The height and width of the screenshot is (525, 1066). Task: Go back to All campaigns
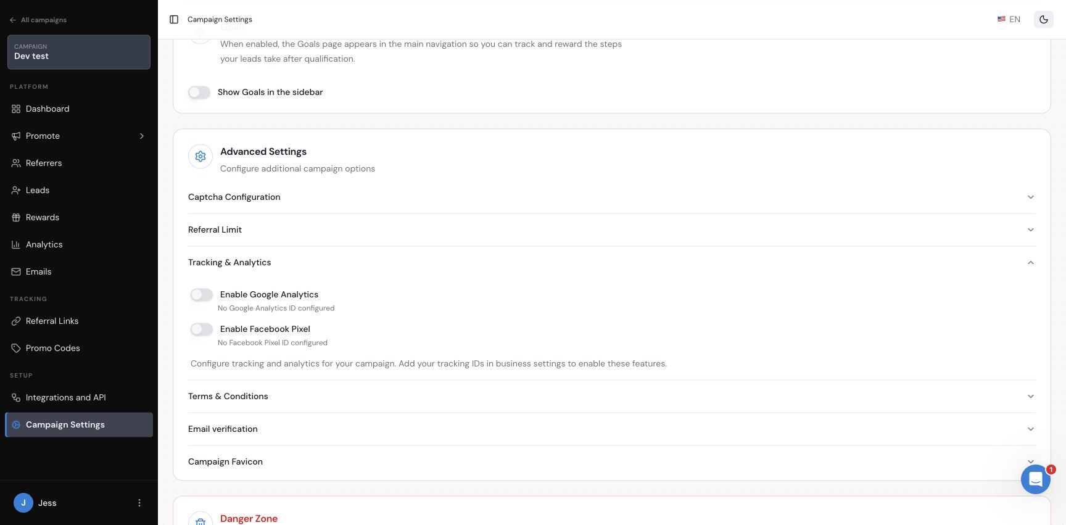pyautogui.click(x=38, y=20)
